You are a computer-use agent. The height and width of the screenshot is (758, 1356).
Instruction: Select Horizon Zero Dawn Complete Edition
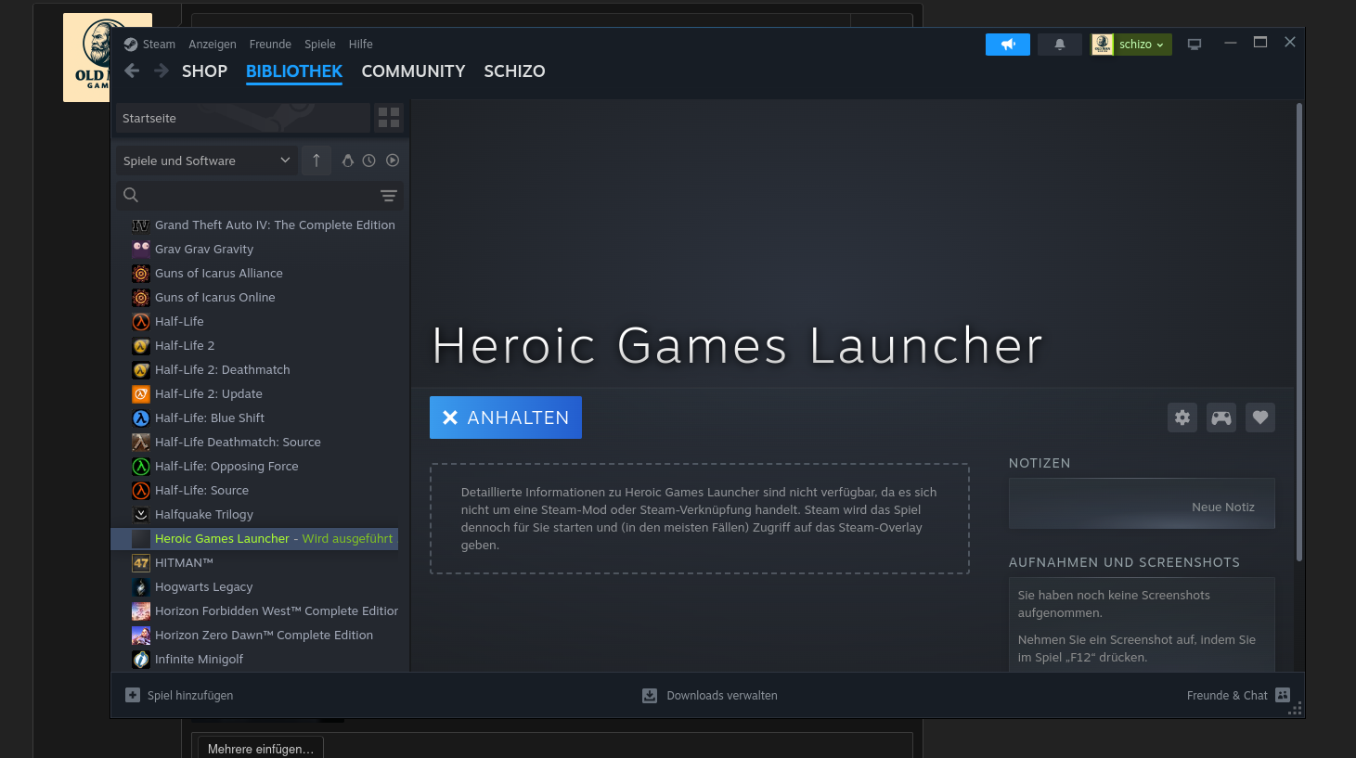(264, 635)
